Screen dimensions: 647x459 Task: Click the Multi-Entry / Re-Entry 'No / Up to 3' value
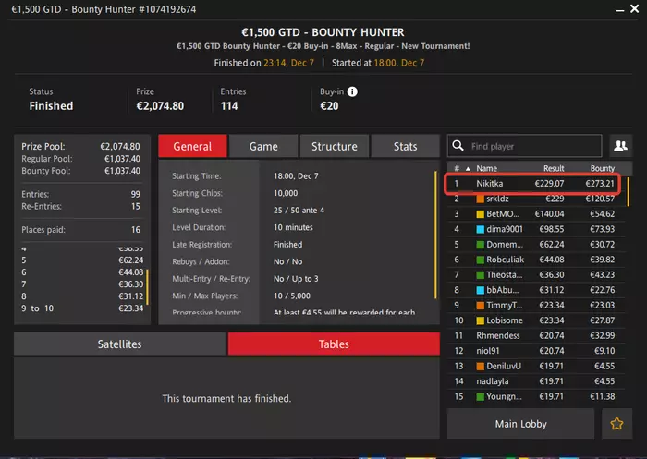click(x=296, y=279)
